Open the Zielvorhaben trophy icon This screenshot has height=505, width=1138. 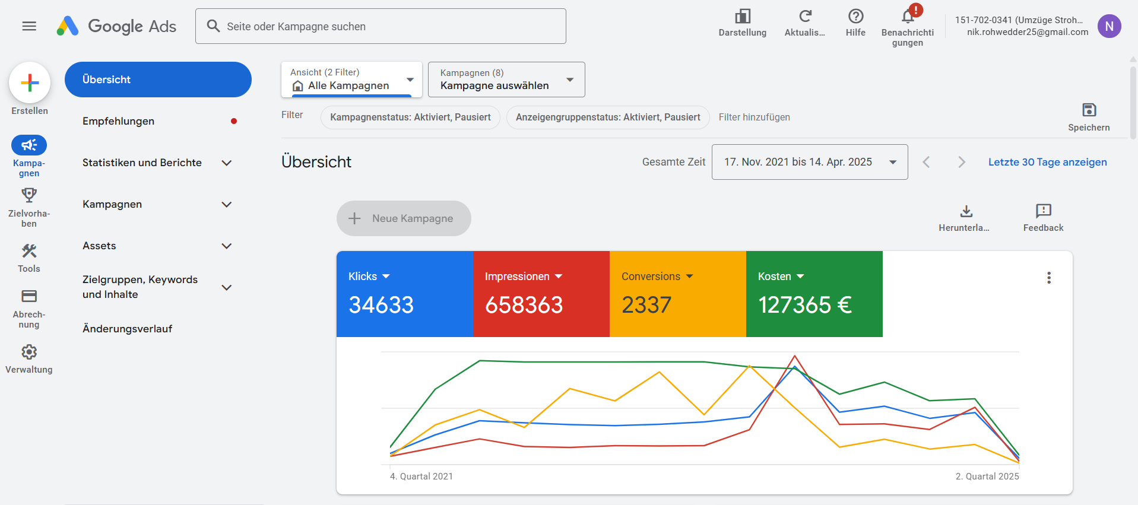click(x=29, y=195)
